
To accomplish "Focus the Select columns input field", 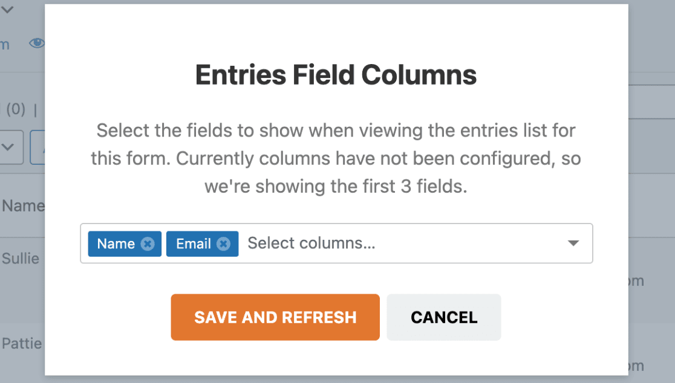I will [405, 243].
